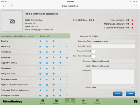Set Availability rating to first star

point(40,46)
